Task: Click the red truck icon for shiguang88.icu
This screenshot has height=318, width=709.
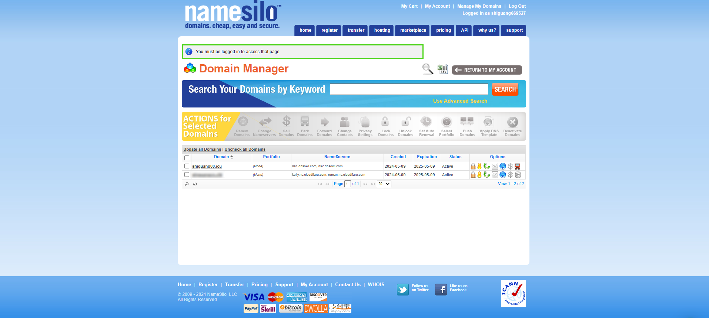Action: click(518, 166)
